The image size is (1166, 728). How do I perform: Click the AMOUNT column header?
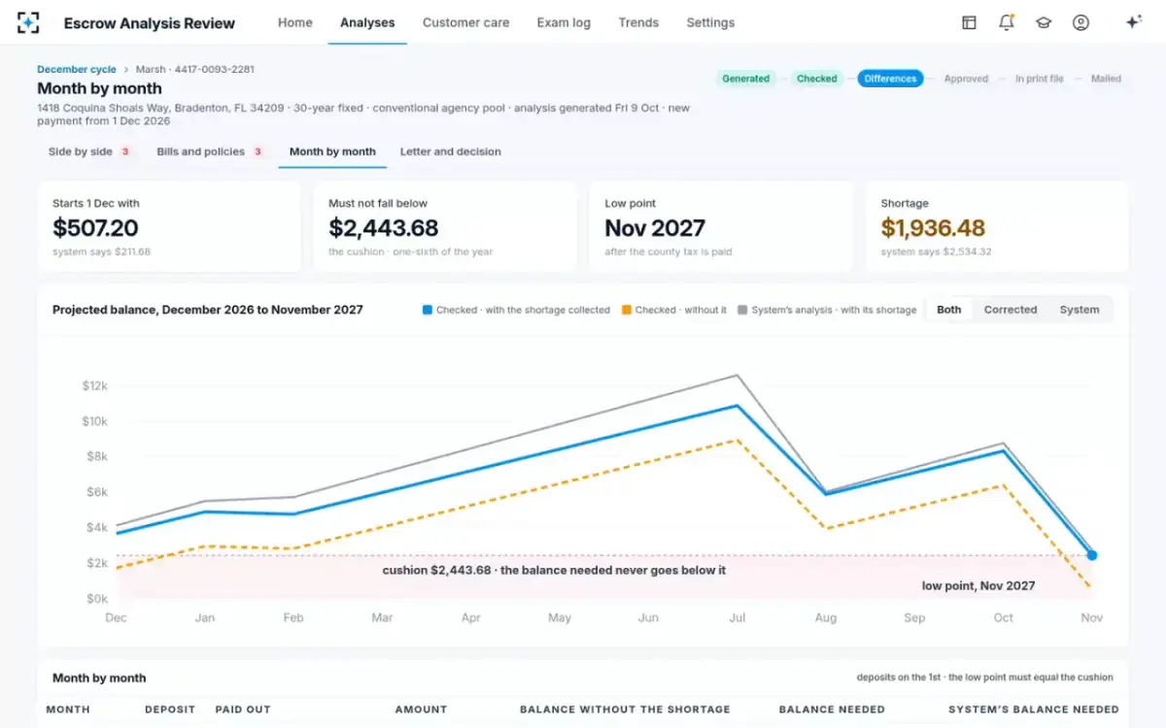coord(421,710)
